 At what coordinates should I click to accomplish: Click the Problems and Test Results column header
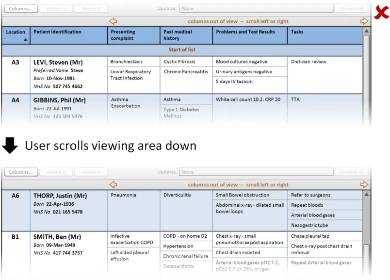click(245, 32)
